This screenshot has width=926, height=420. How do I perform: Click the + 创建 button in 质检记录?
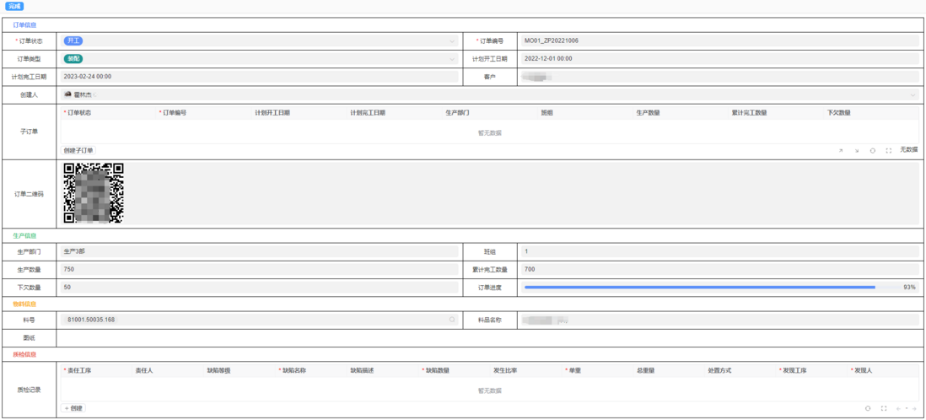tap(73, 408)
